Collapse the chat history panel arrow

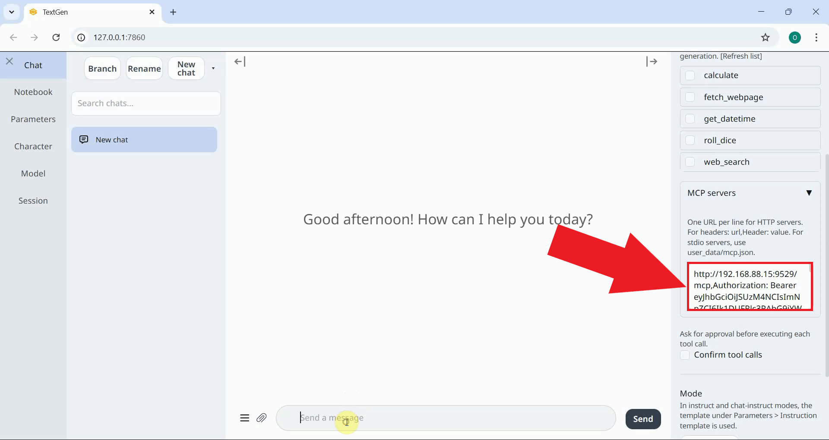[240, 62]
